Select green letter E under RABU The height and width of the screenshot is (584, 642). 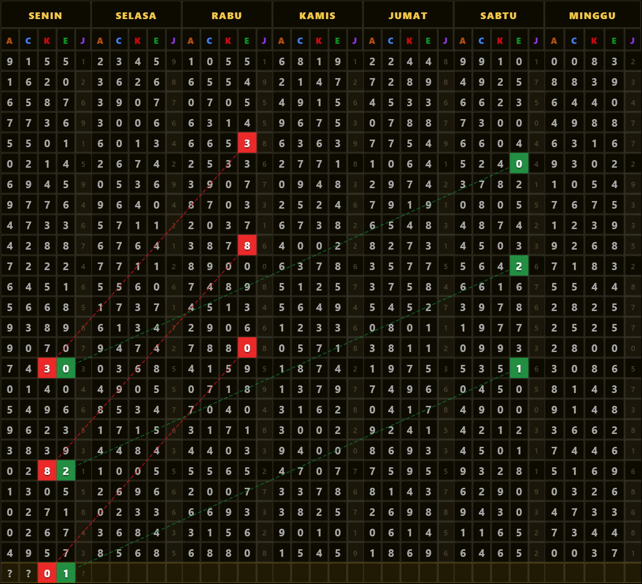pyautogui.click(x=247, y=41)
